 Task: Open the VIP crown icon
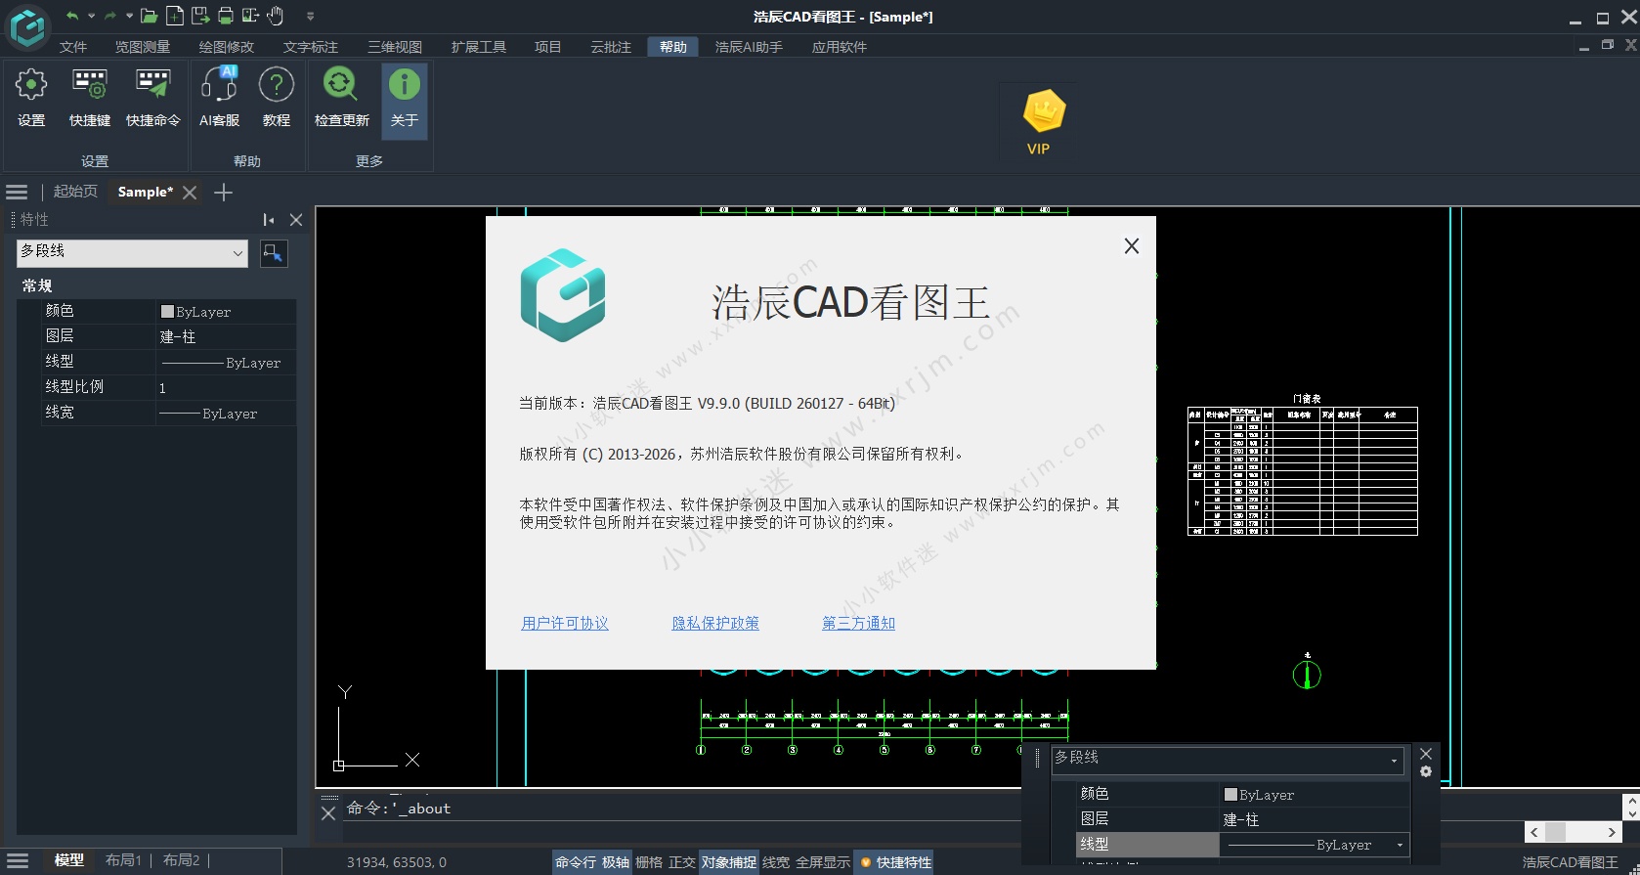pos(1043,112)
